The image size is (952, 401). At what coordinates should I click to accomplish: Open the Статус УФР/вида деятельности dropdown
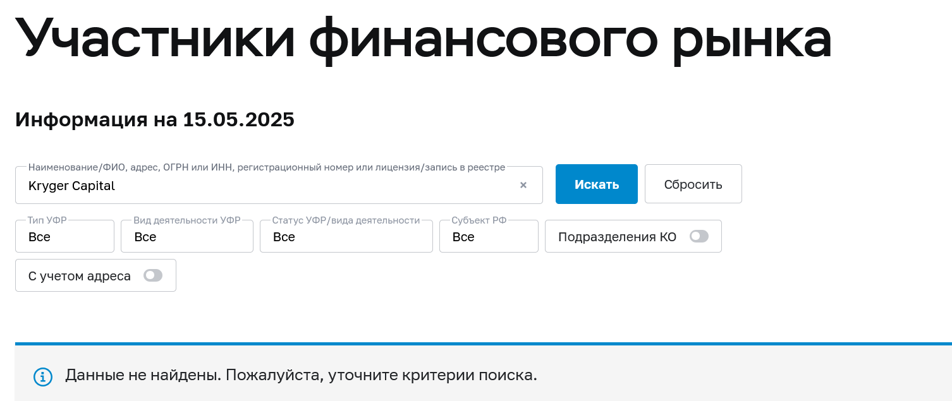click(x=346, y=236)
